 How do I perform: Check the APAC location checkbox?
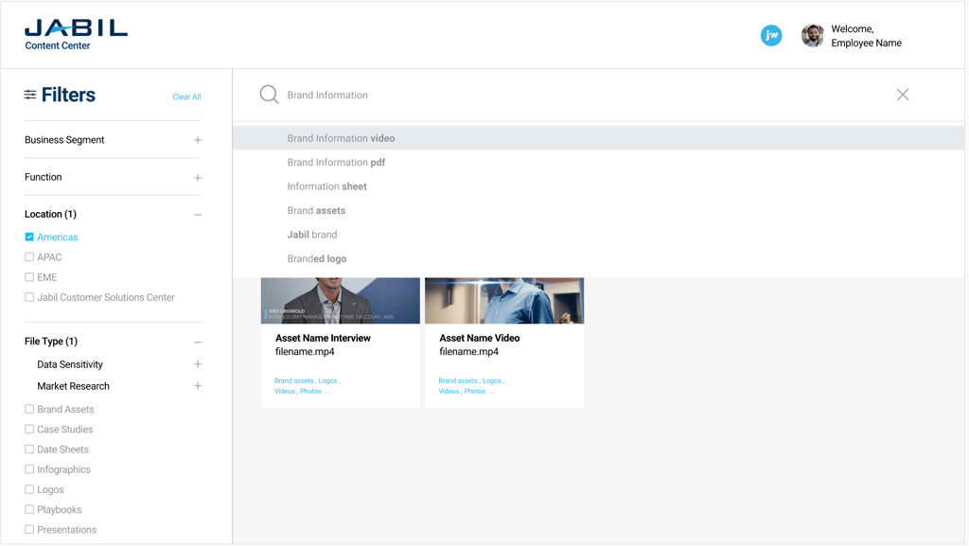tap(29, 257)
